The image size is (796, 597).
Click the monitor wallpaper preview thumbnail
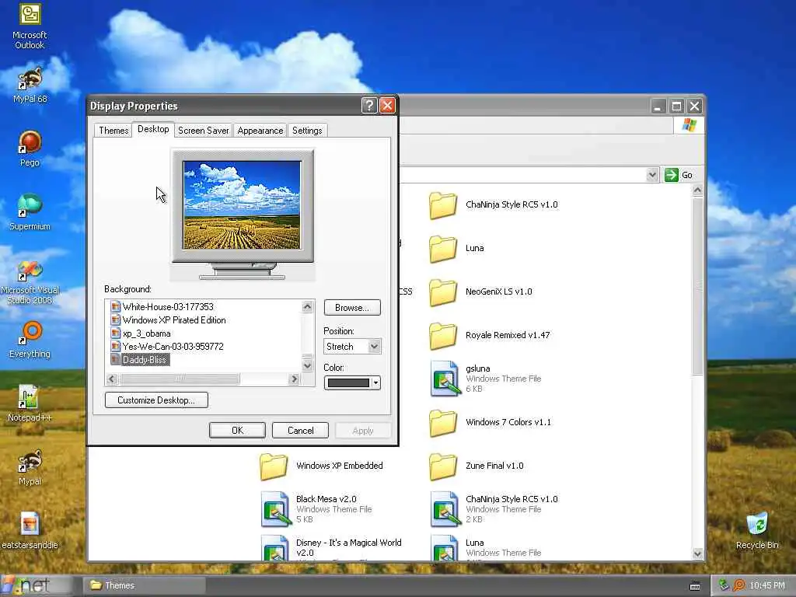[243, 205]
